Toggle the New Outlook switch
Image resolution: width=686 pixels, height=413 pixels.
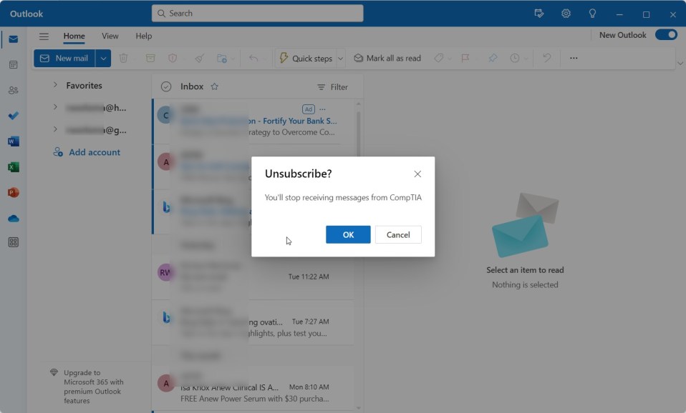[666, 35]
